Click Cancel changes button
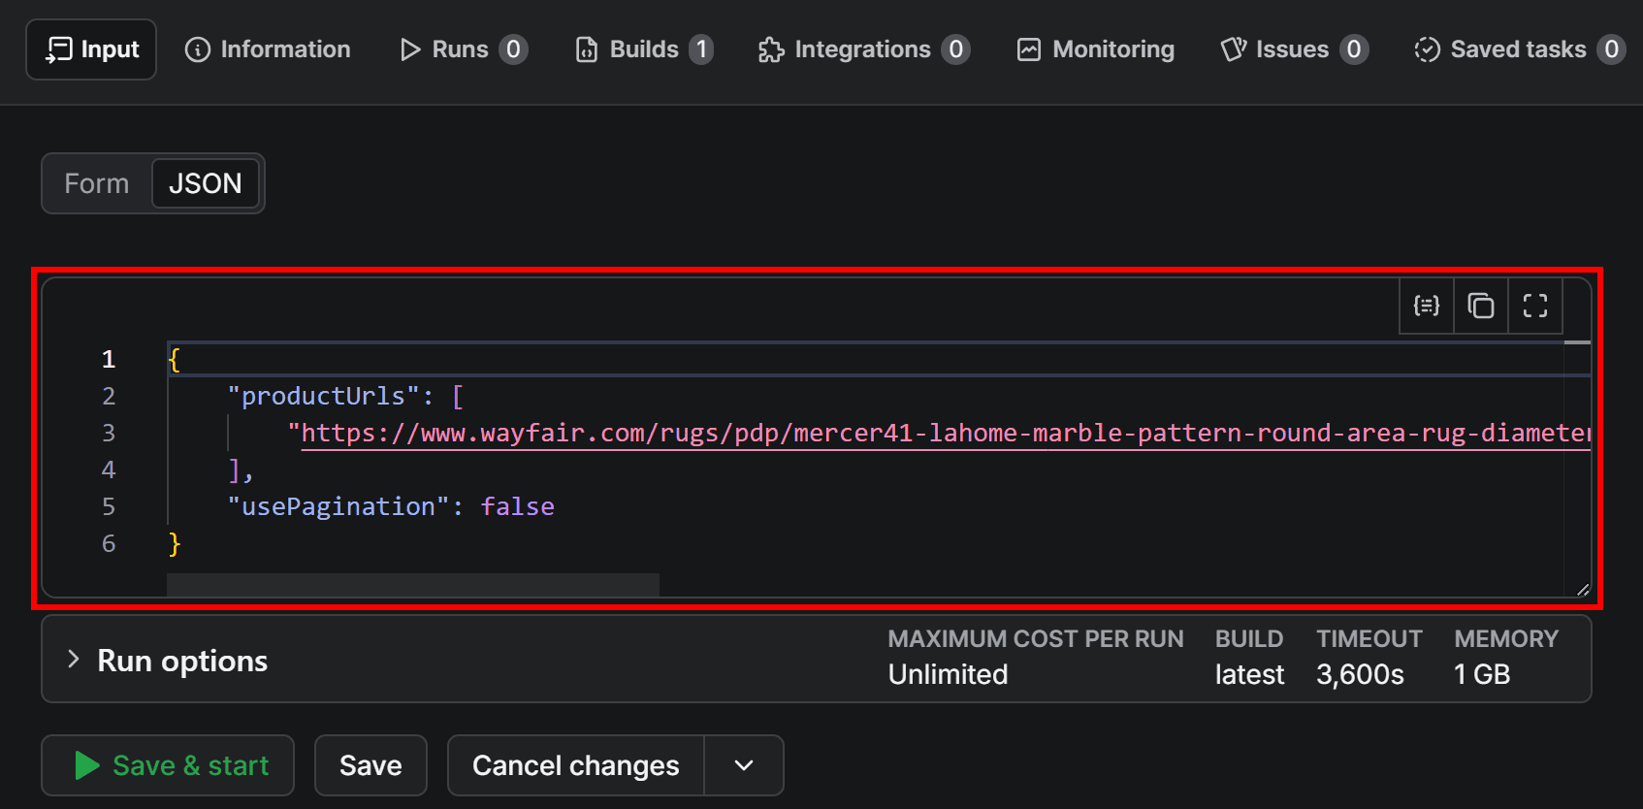 point(576,765)
